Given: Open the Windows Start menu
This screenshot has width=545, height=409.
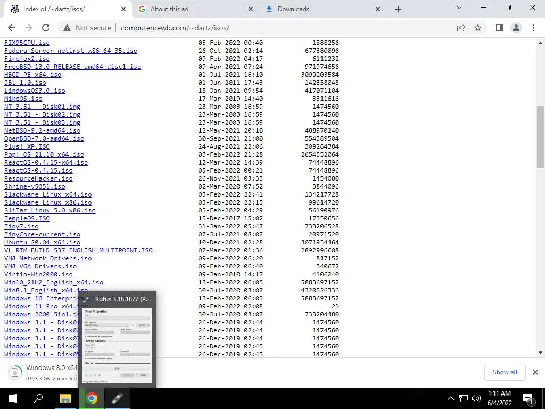Looking at the screenshot, I should [x=13, y=398].
